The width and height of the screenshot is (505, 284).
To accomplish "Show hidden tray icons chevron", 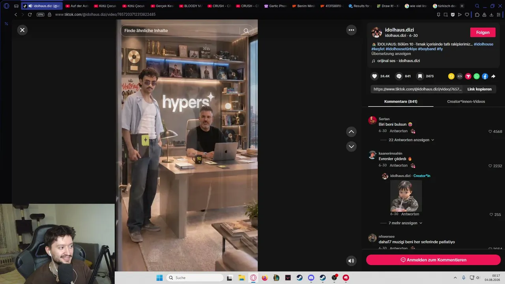I will pyautogui.click(x=455, y=278).
